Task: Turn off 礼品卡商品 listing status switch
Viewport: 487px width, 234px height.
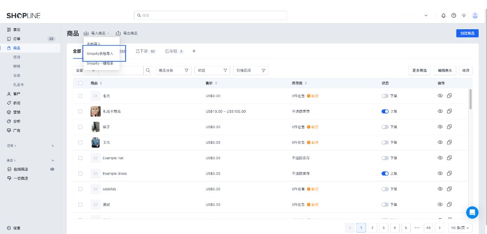Action: coord(385,111)
